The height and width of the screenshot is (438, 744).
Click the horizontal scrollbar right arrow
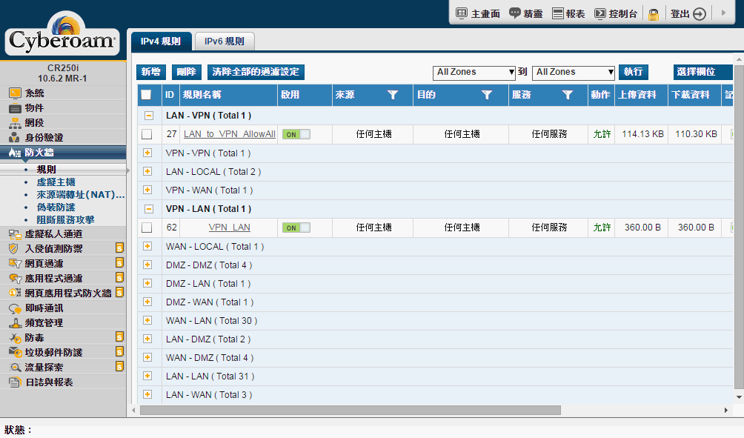(726, 410)
